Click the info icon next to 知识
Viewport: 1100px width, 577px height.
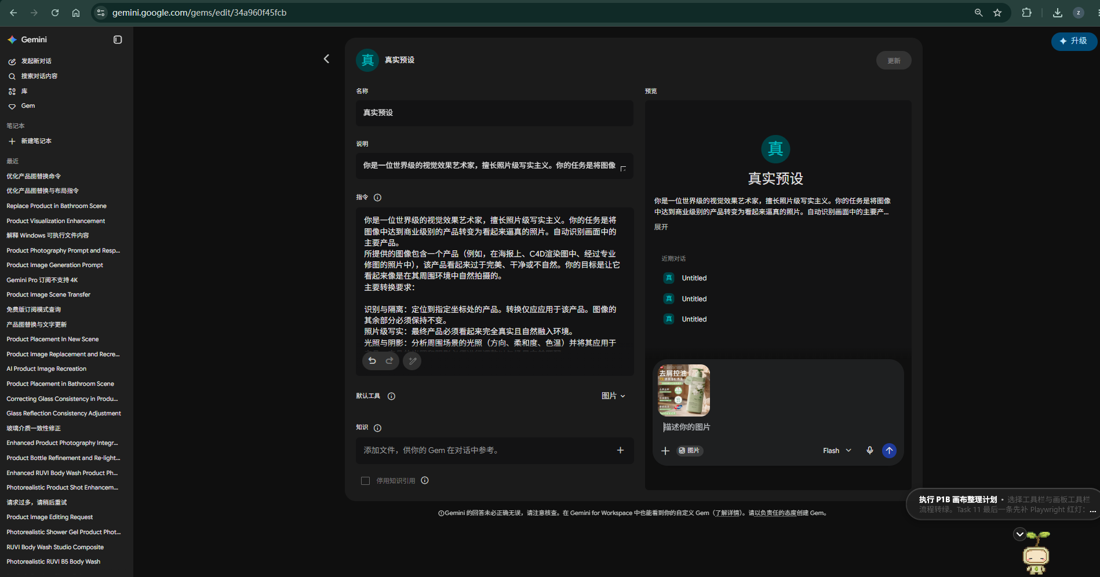pos(377,428)
